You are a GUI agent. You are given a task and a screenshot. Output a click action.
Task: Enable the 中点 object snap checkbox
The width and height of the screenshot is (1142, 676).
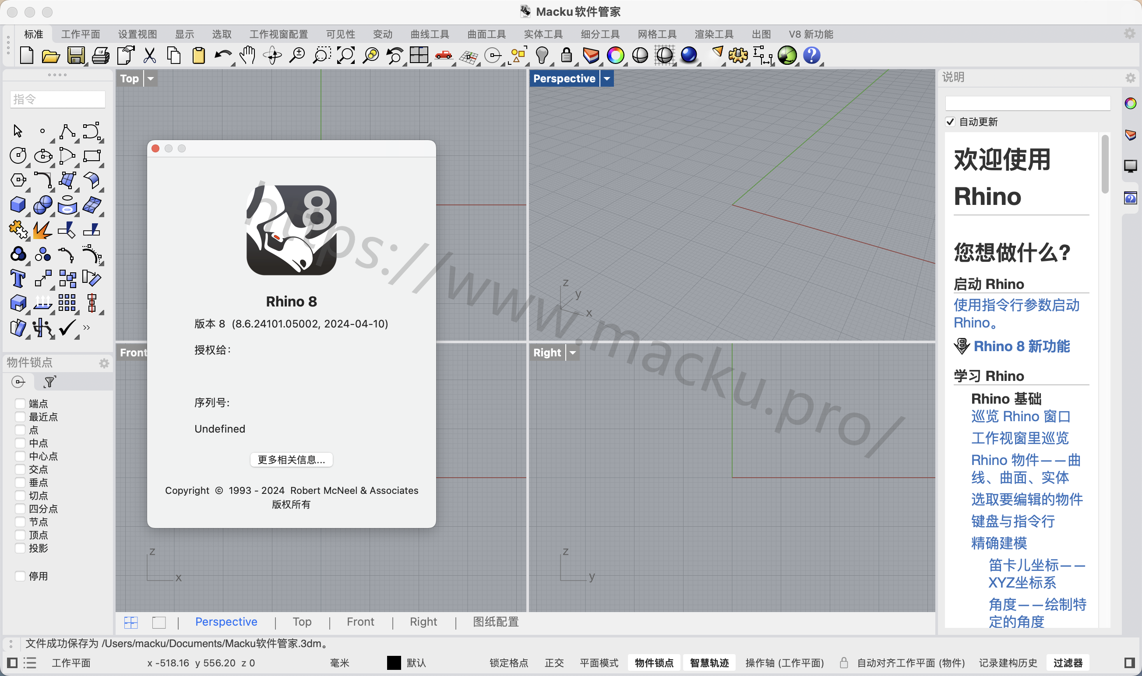point(20,443)
